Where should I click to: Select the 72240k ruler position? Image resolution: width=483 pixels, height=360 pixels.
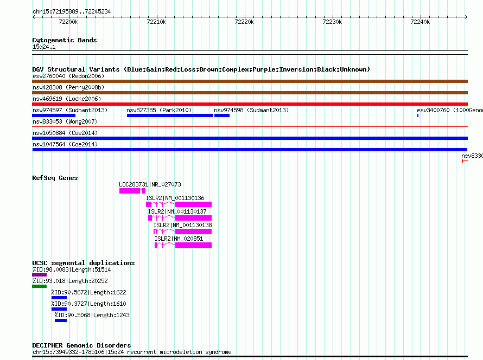420,22
